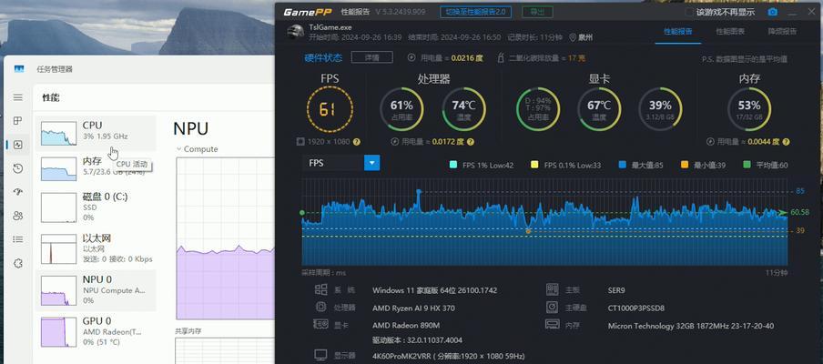823x364 pixels.
Task: Open the FPS chart metric dropdown
Action: (x=371, y=163)
